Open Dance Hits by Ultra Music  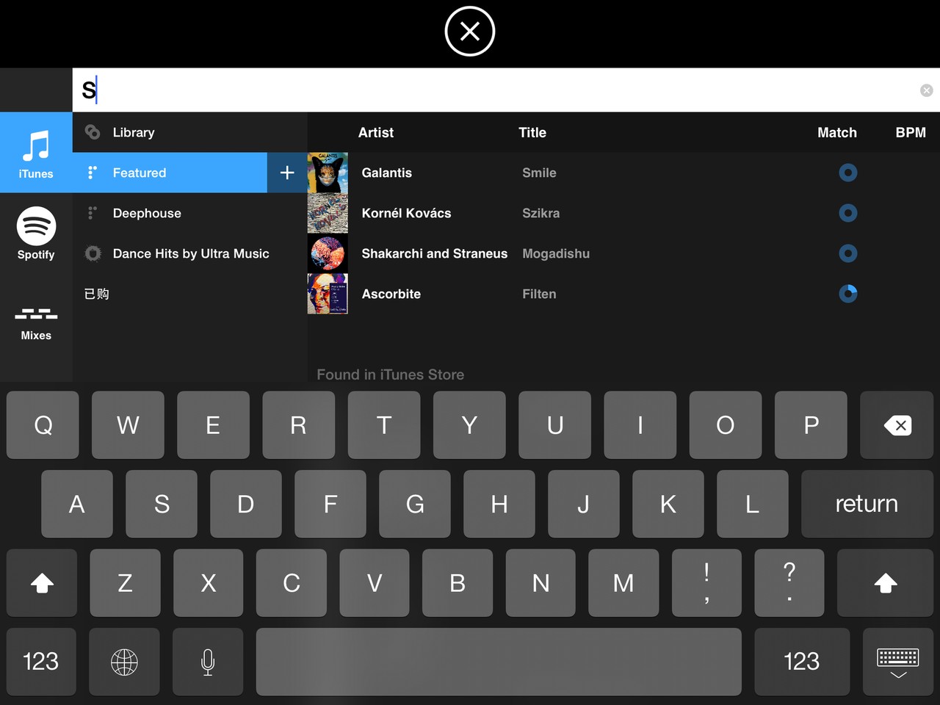click(189, 253)
